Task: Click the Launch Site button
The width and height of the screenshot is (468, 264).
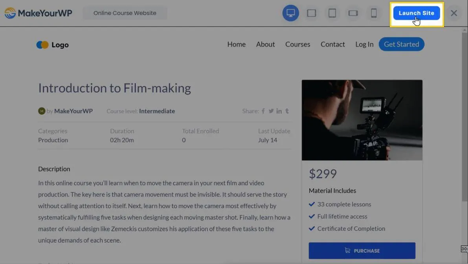Action: point(416,13)
